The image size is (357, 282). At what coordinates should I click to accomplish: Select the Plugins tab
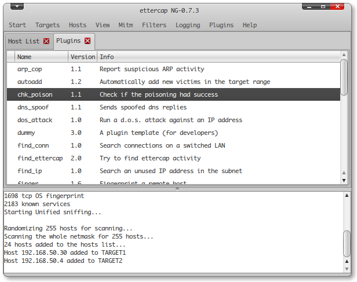point(68,41)
